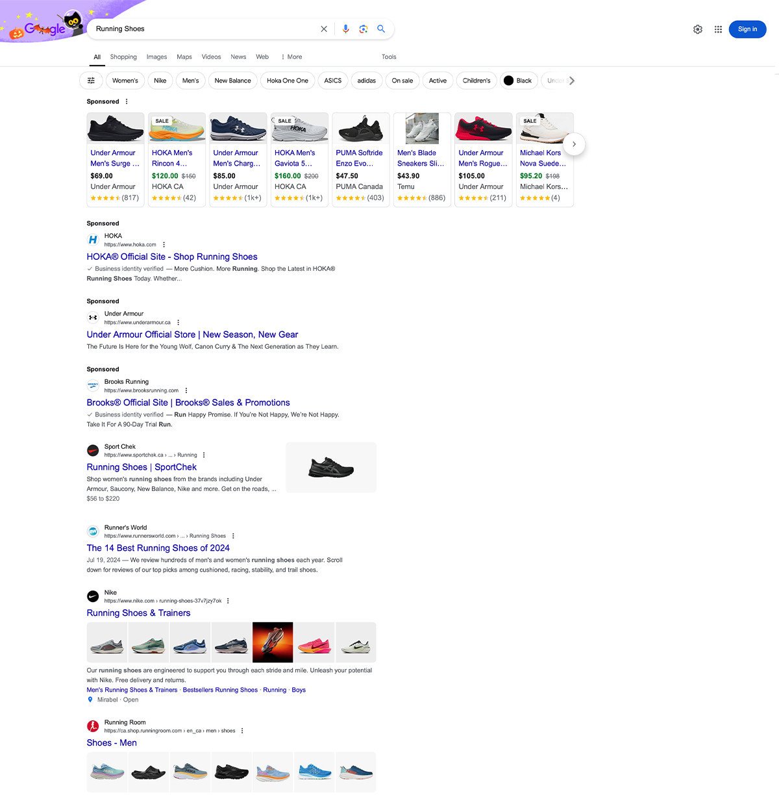This screenshot has width=779, height=797.
Task: Expand the sponsored products carousel with the arrow
Action: (575, 144)
